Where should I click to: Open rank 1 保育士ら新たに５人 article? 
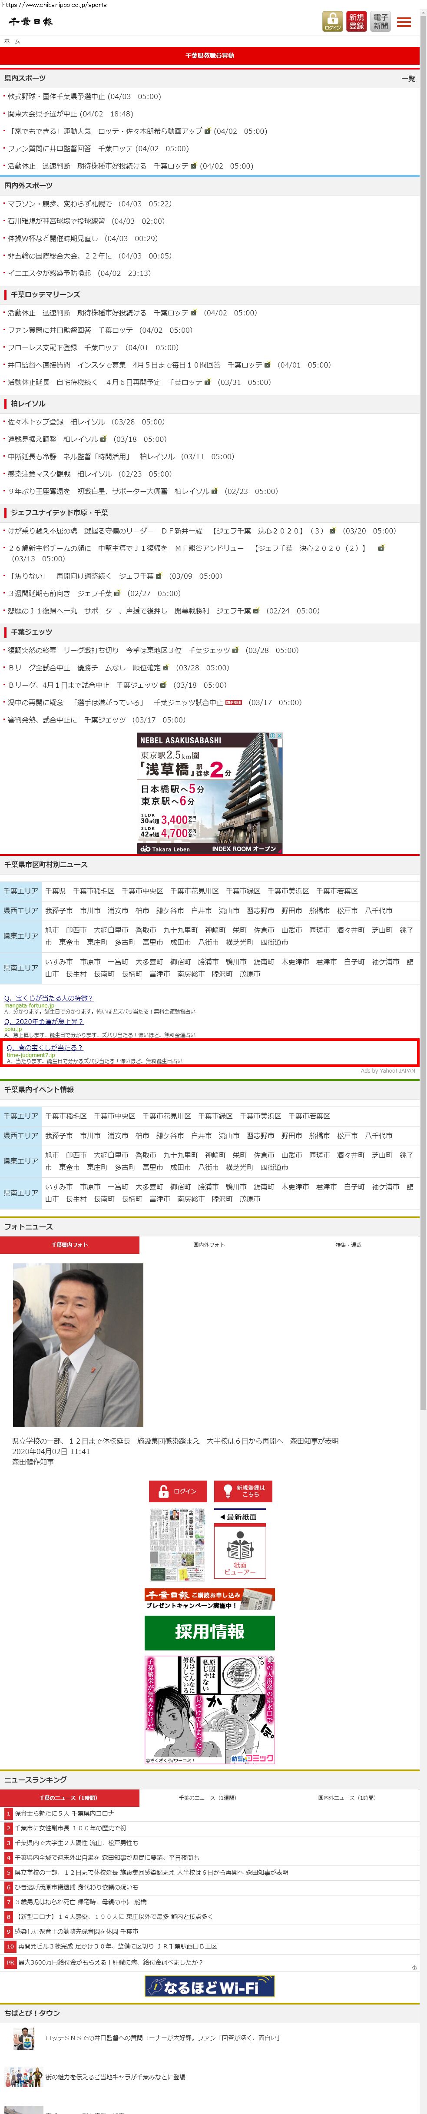pos(64,1813)
